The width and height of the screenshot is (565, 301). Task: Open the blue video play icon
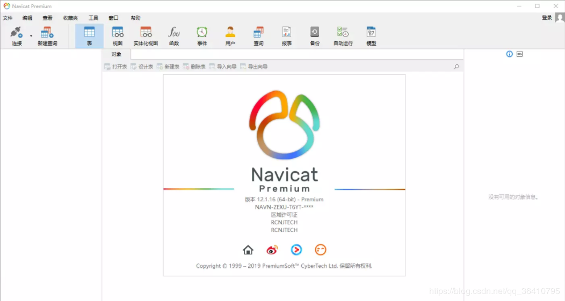tap(296, 250)
